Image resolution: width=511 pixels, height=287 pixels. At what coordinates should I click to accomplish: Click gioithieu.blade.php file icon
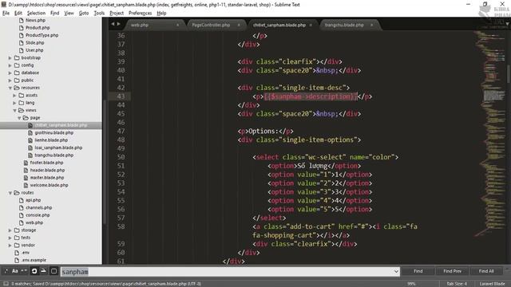tap(30, 133)
